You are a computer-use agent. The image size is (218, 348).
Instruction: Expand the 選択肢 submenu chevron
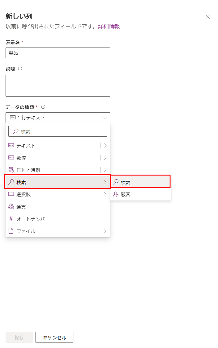click(x=106, y=194)
